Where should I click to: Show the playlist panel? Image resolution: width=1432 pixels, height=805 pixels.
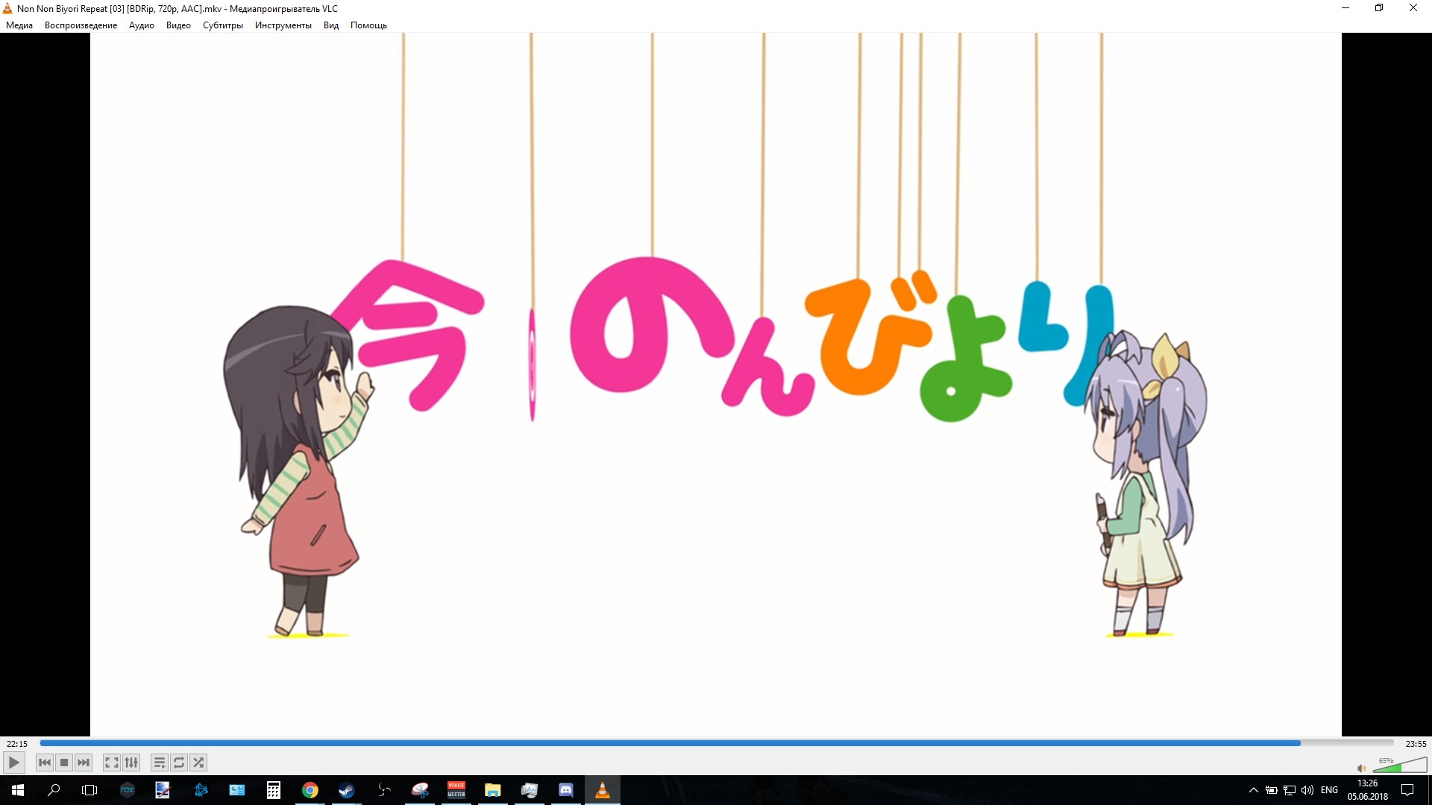159,763
